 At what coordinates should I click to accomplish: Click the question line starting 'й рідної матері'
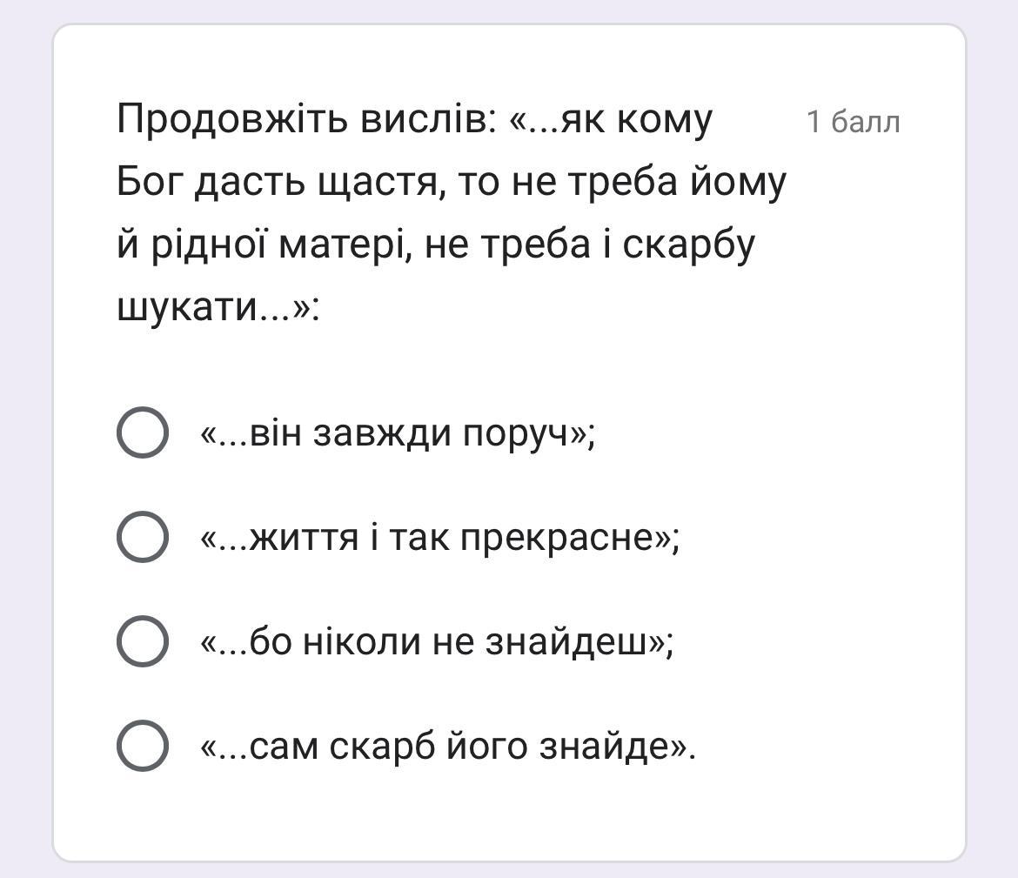tap(436, 245)
